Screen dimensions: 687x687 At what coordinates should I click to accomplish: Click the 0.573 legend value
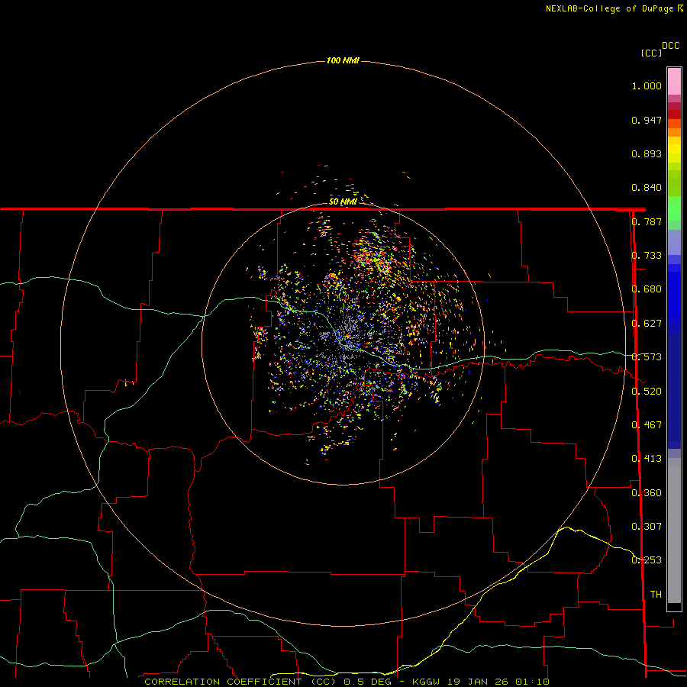click(x=647, y=357)
